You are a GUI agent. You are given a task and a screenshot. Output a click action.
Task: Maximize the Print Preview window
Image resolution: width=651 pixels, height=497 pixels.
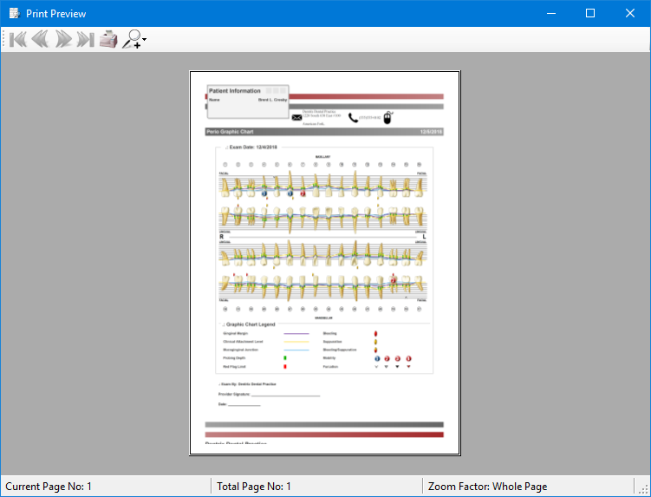[x=590, y=13]
